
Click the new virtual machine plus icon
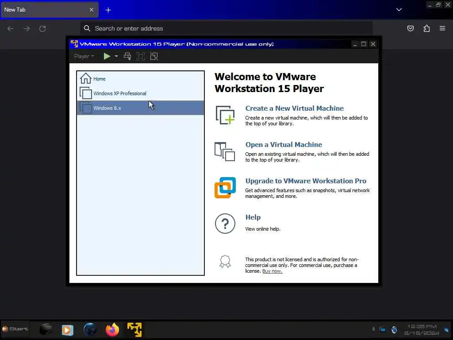pyautogui.click(x=225, y=115)
